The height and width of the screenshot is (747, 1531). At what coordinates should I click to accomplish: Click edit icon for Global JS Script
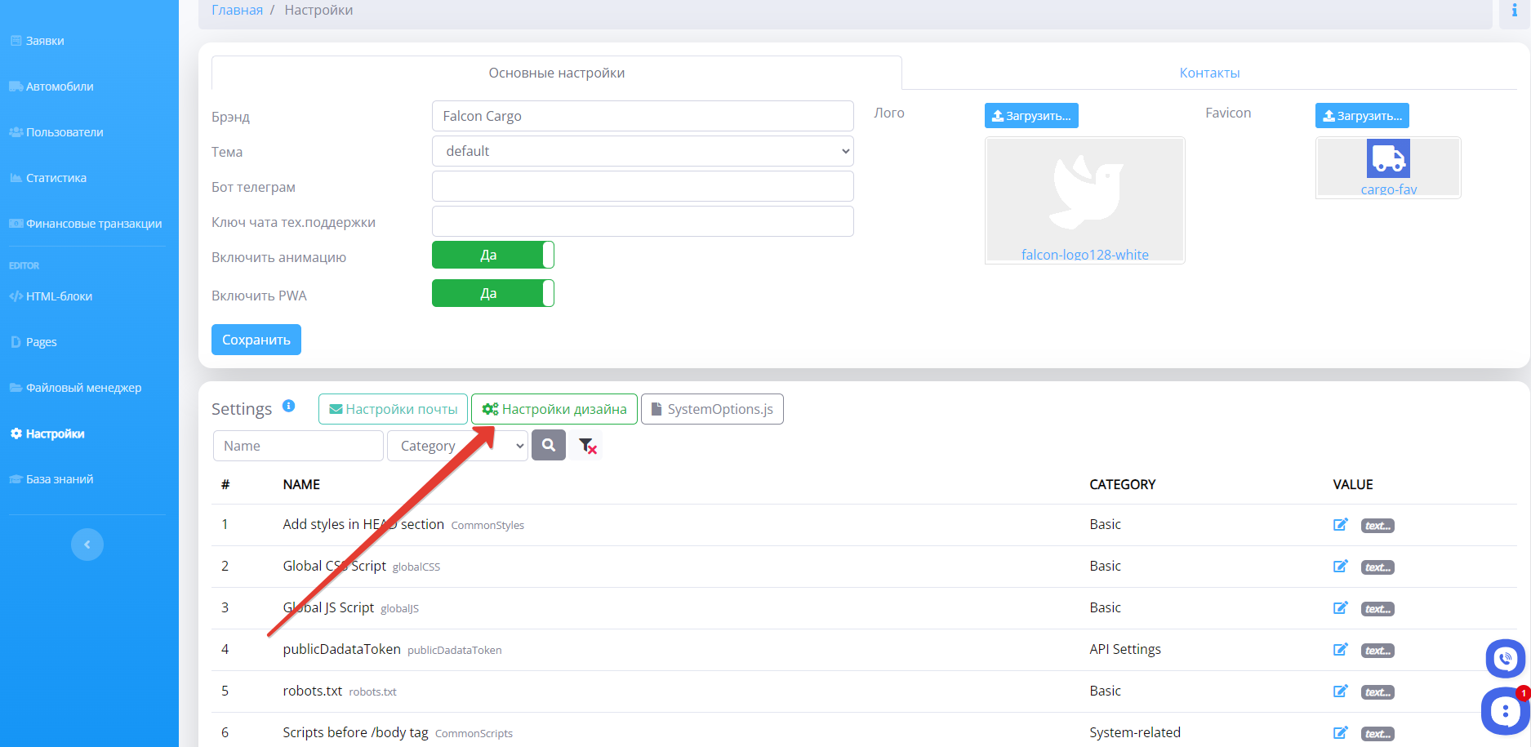[x=1340, y=608]
